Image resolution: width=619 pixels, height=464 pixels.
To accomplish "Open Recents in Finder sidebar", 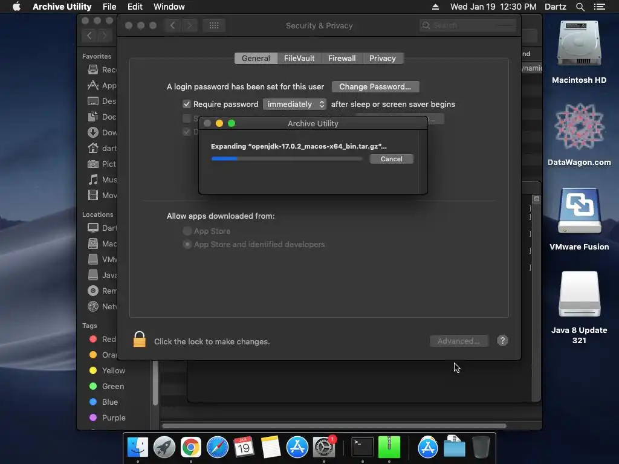I will tap(102, 70).
